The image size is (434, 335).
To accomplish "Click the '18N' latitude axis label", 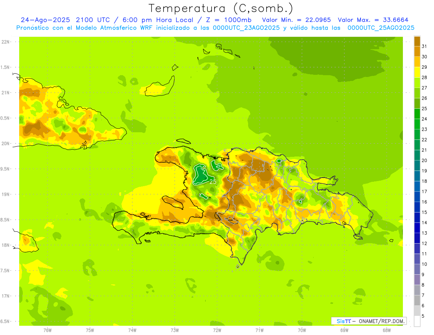I will 5,245.
